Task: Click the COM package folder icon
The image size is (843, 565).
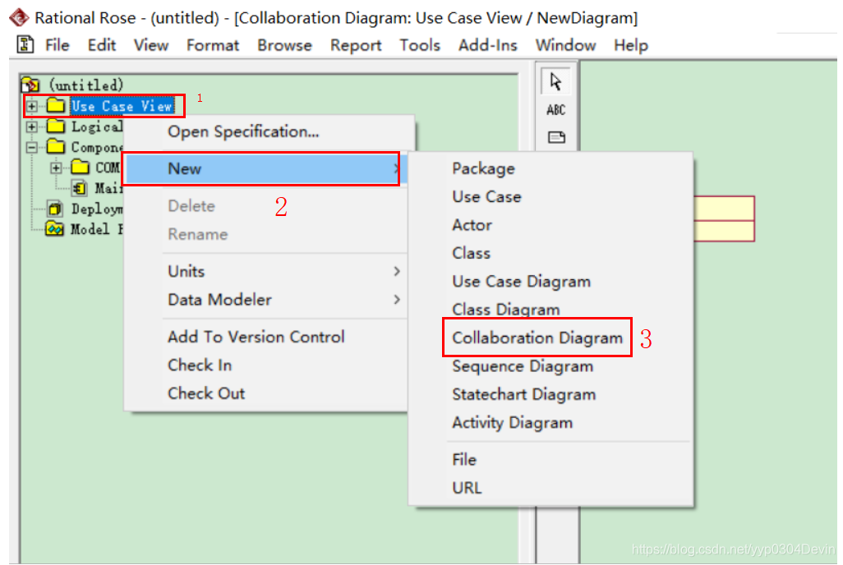Action: click(x=80, y=168)
